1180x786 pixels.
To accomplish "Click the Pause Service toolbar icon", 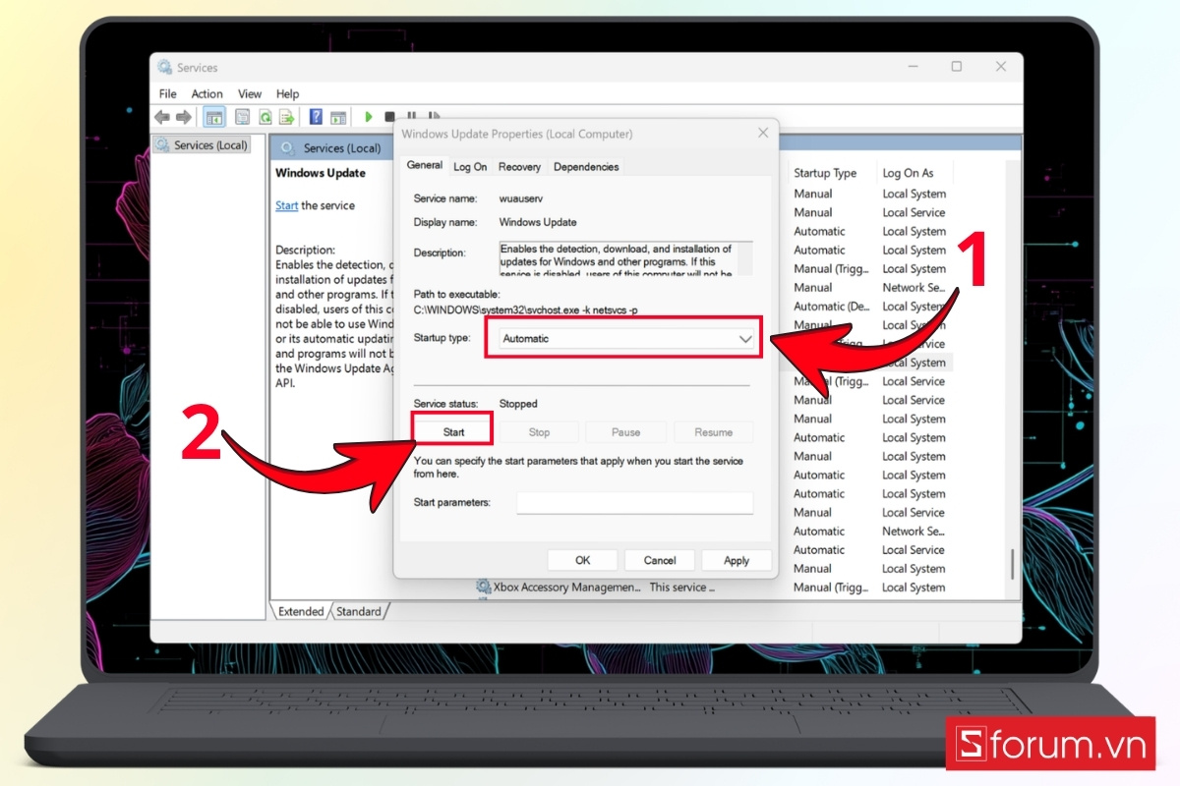I will (411, 117).
